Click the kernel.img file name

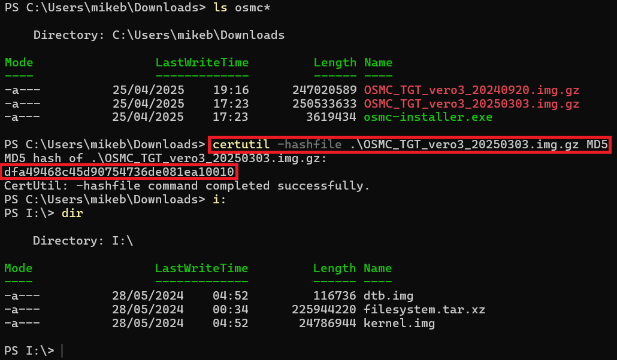click(399, 324)
